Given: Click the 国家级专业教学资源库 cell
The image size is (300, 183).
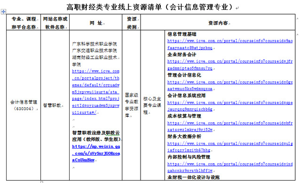Looking at the screenshot, I should [131, 105].
